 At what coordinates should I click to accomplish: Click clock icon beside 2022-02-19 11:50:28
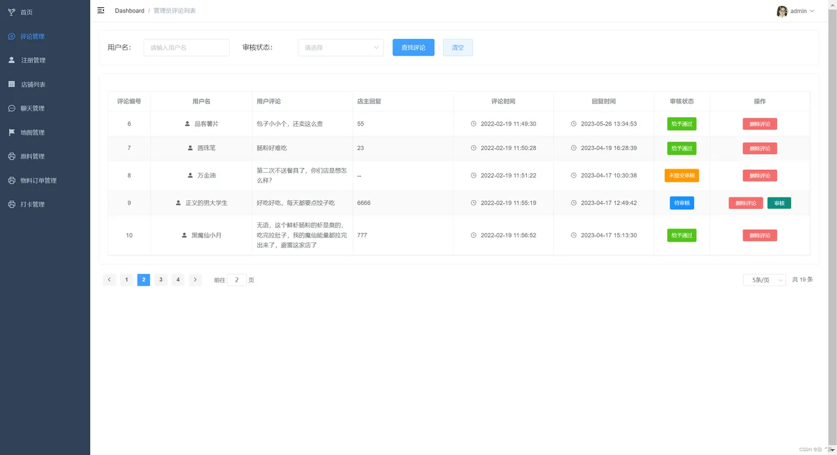tap(474, 148)
